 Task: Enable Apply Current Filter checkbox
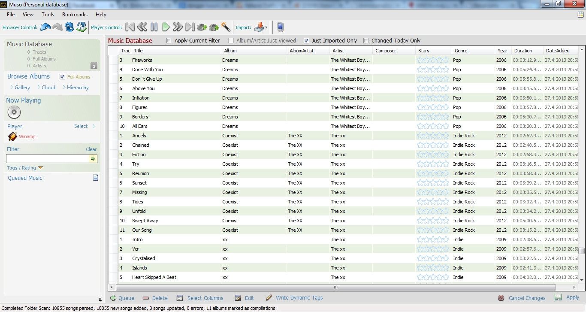(169, 41)
